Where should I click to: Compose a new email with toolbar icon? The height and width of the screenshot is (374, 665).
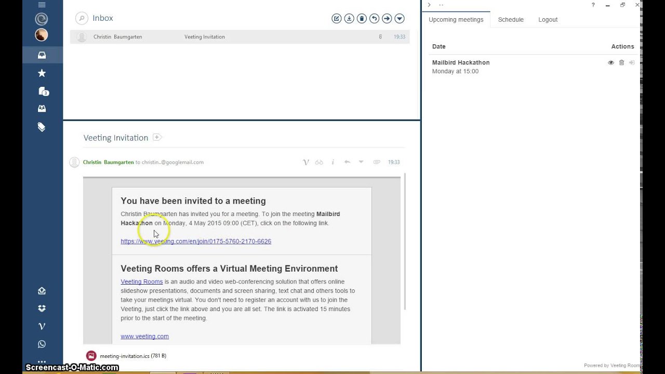point(336,19)
